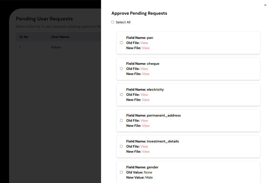Viewport: 270px width, 183px height.
Task: View the old file for investment_details
Action: point(144,146)
